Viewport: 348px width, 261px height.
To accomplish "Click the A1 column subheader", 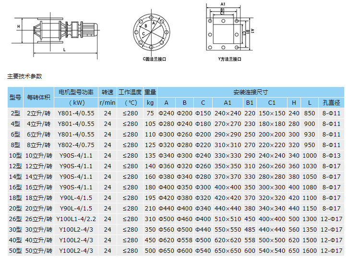I will point(228,103).
